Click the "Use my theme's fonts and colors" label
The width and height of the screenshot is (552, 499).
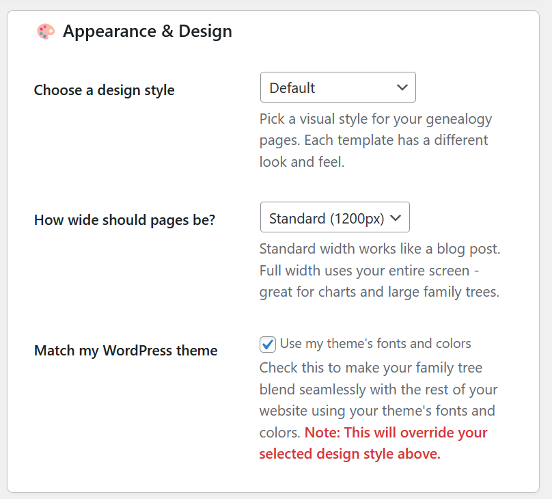375,343
